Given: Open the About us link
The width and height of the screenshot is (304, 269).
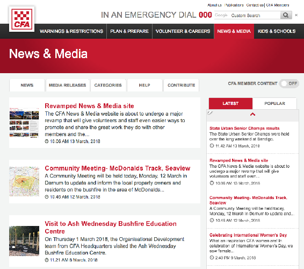Looking at the screenshot, I should [214, 5].
